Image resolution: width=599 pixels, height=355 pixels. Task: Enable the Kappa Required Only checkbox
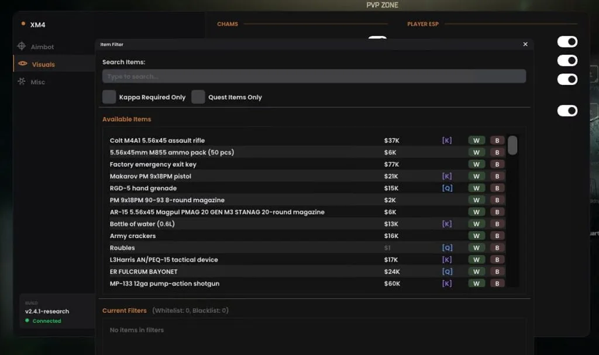pyautogui.click(x=109, y=97)
